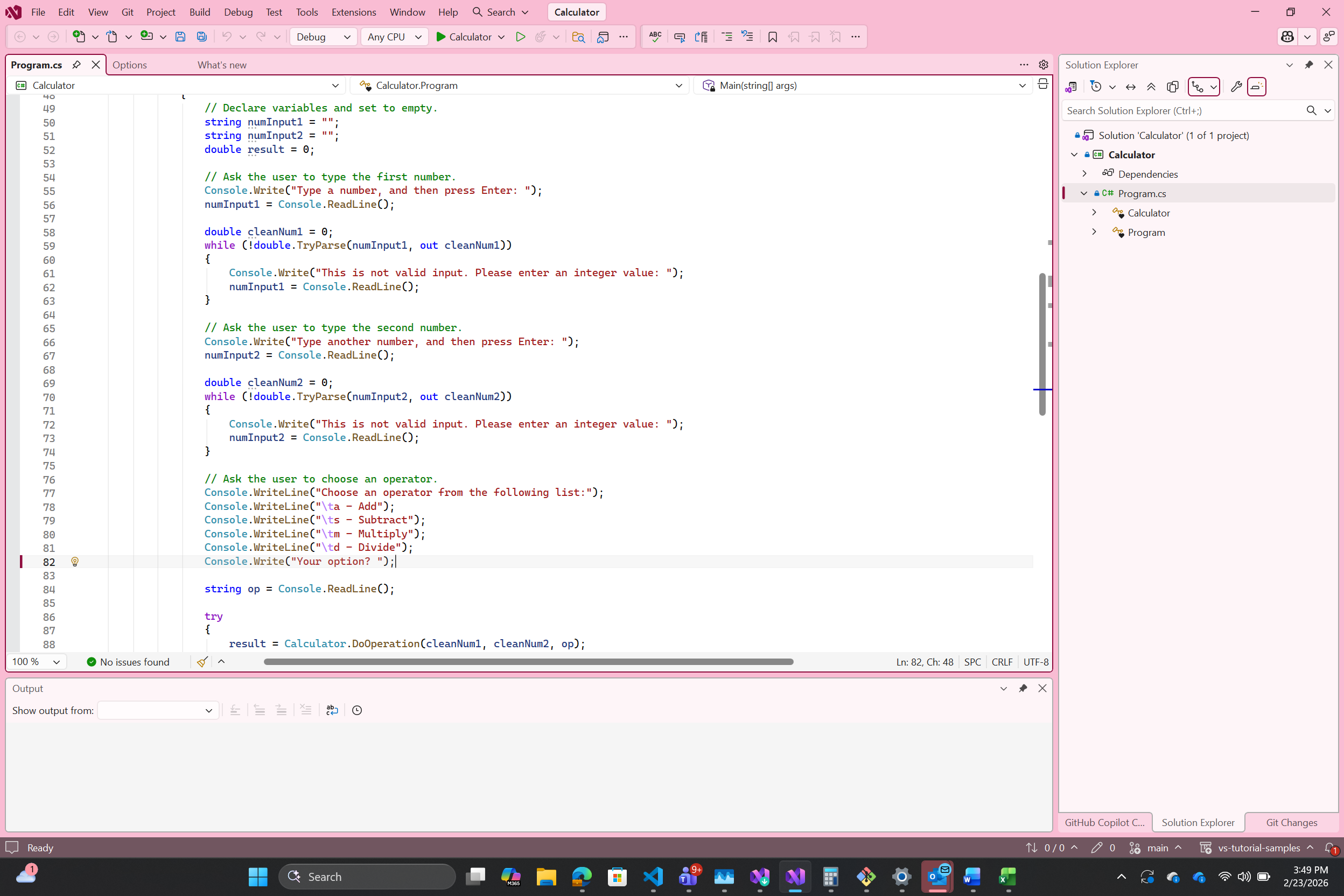This screenshot has height=896, width=1344.
Task: Click the Save All toolbar icon
Action: pos(202,37)
